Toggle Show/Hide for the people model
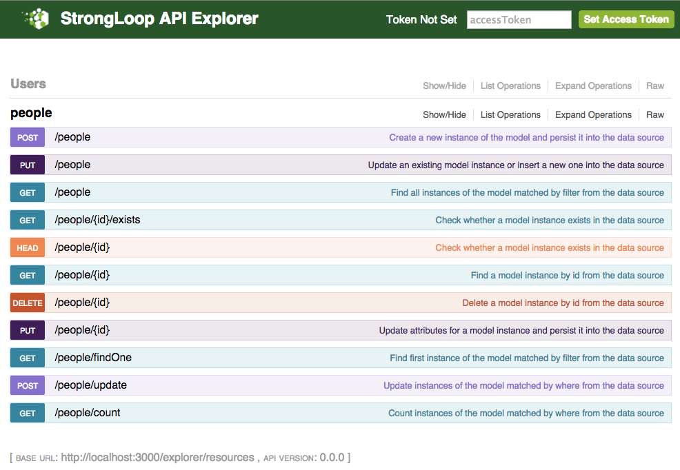 [x=444, y=114]
